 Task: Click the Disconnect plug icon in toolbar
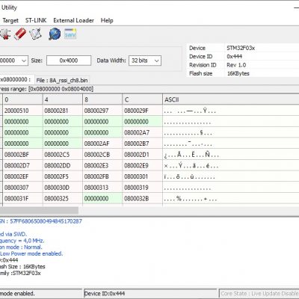[x=5, y=34]
